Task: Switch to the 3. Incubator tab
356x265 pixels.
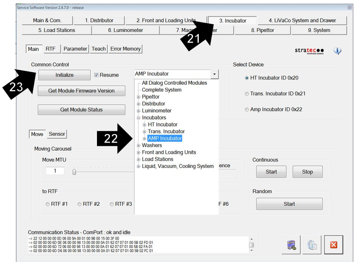Action: tap(233, 21)
